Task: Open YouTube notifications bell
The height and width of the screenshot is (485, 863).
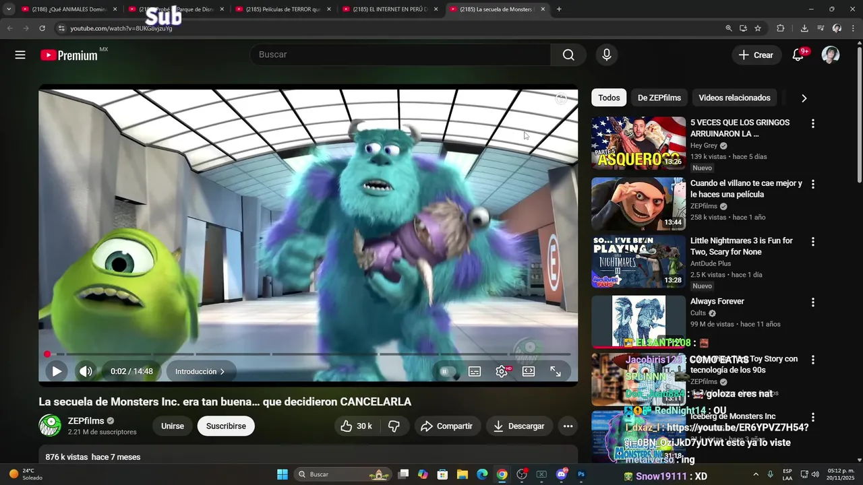Action: [x=798, y=55]
